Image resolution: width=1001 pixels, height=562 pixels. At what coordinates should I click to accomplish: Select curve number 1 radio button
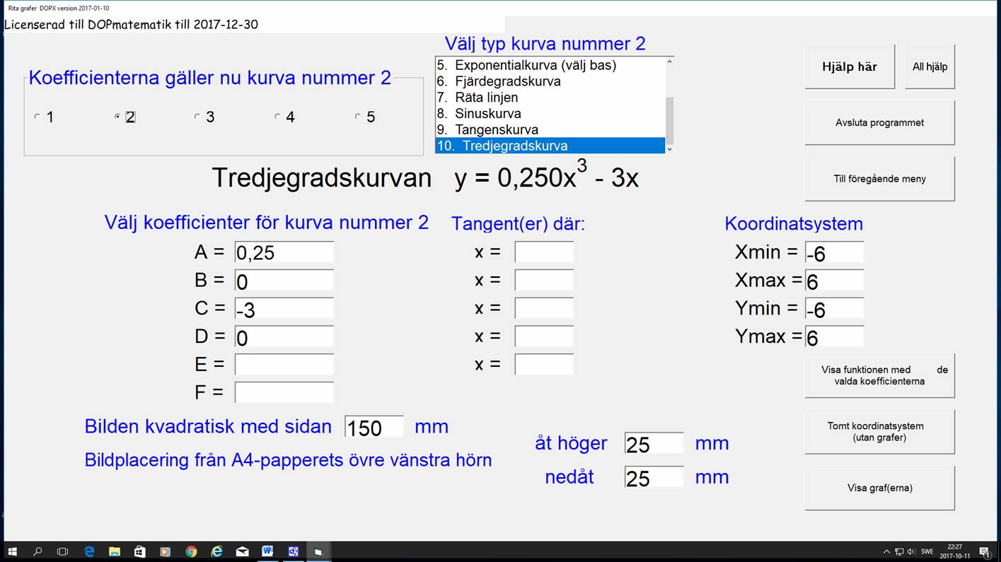pyautogui.click(x=37, y=117)
